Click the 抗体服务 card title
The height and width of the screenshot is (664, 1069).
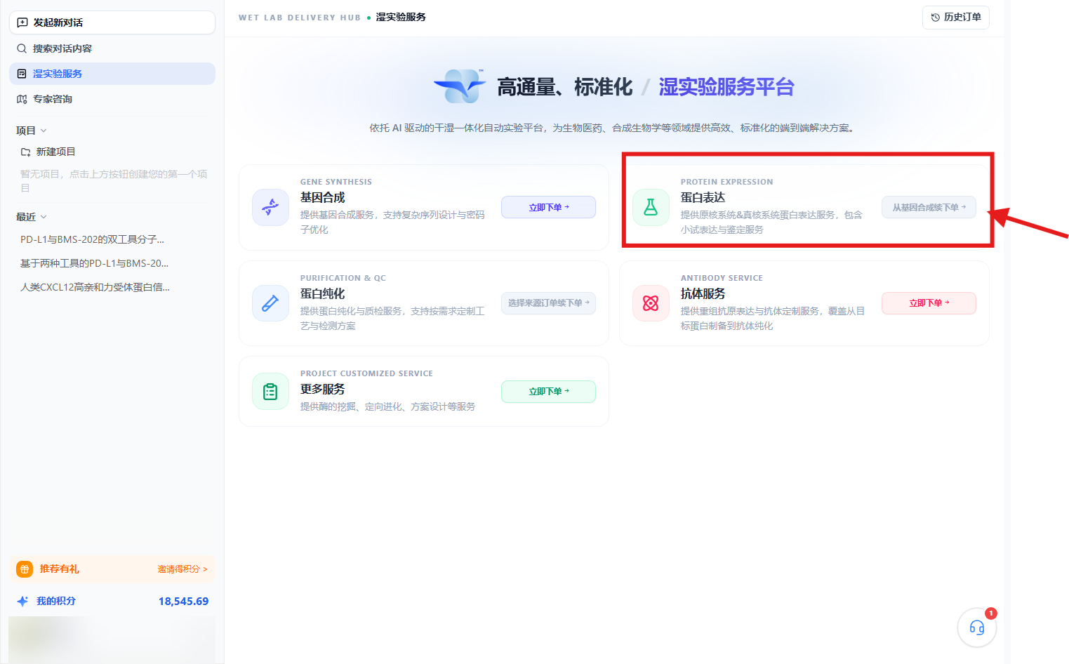pyautogui.click(x=703, y=293)
